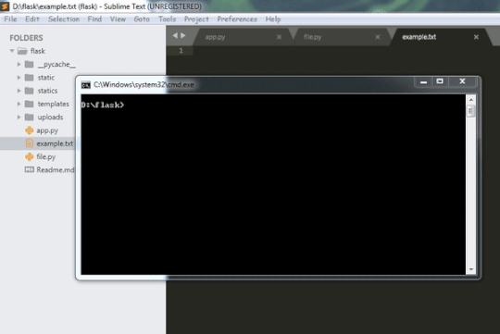The image size is (500, 334).
Task: Click the cmd scrollbar down arrow
Action: pyautogui.click(x=471, y=269)
